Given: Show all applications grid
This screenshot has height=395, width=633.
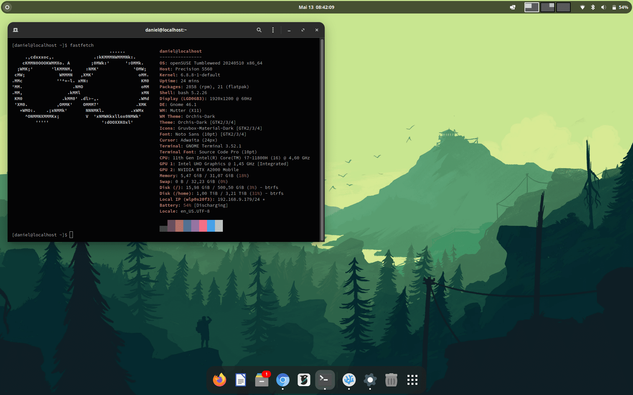Looking at the screenshot, I should tap(412, 380).
